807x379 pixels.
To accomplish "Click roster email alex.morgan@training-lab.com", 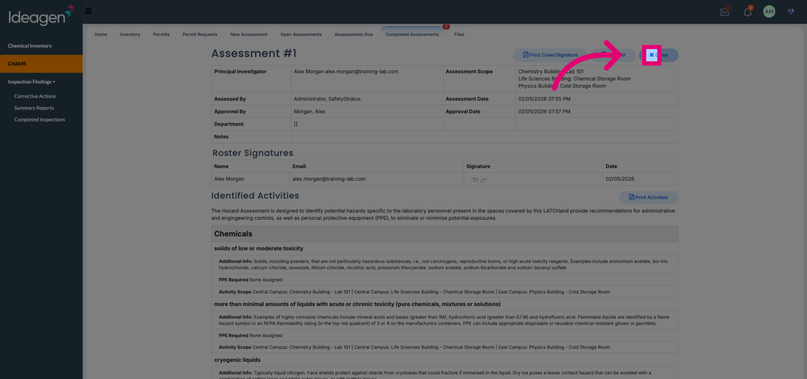I will 329,179.
